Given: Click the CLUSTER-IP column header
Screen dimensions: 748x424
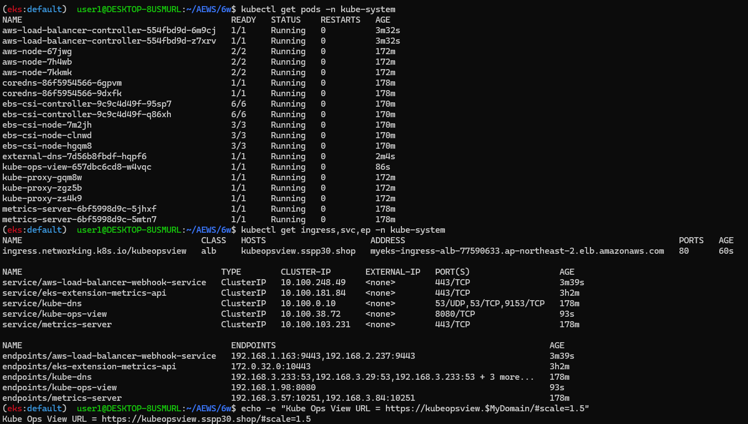Looking at the screenshot, I should click(306, 272).
